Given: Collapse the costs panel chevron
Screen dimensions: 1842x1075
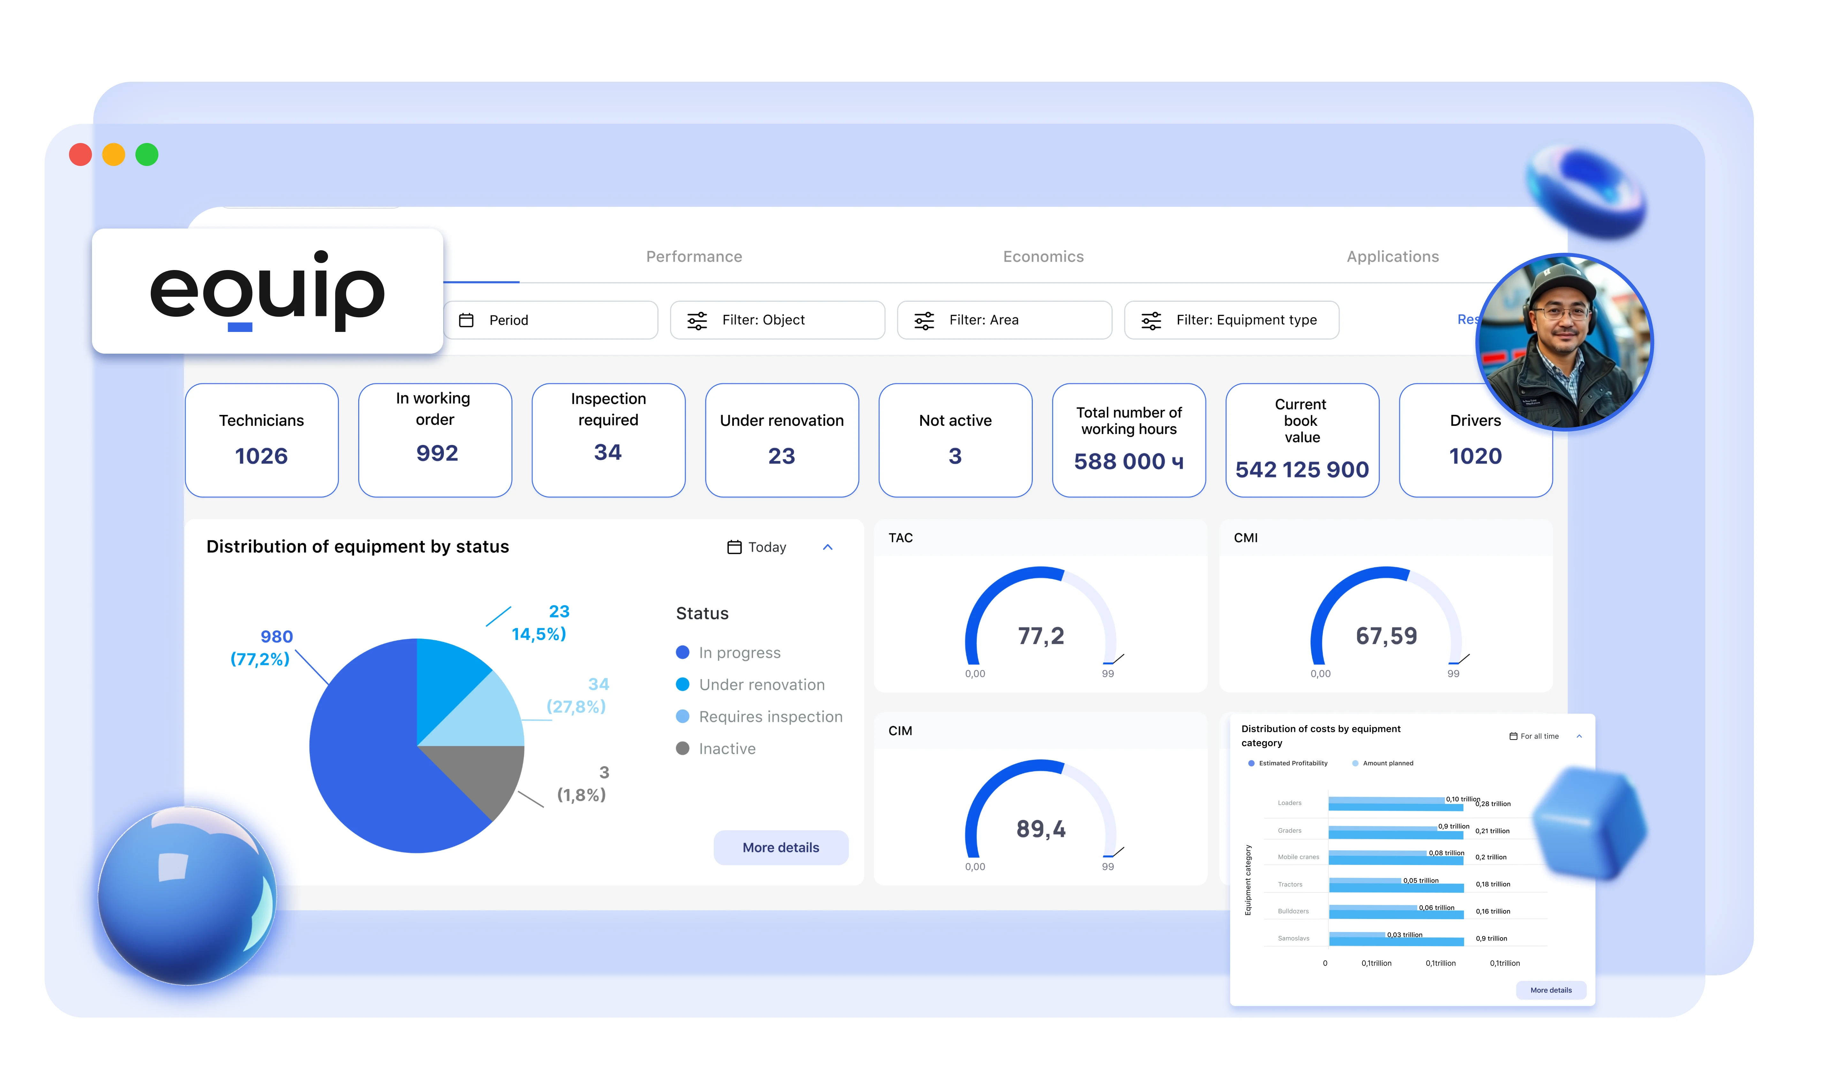Looking at the screenshot, I should [x=1579, y=736].
